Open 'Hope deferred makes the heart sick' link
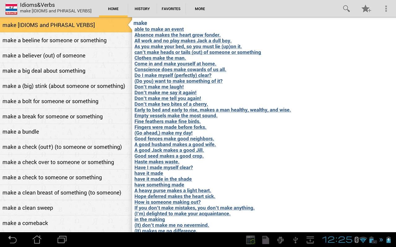Screen dimensions: 396x247 (175, 196)
